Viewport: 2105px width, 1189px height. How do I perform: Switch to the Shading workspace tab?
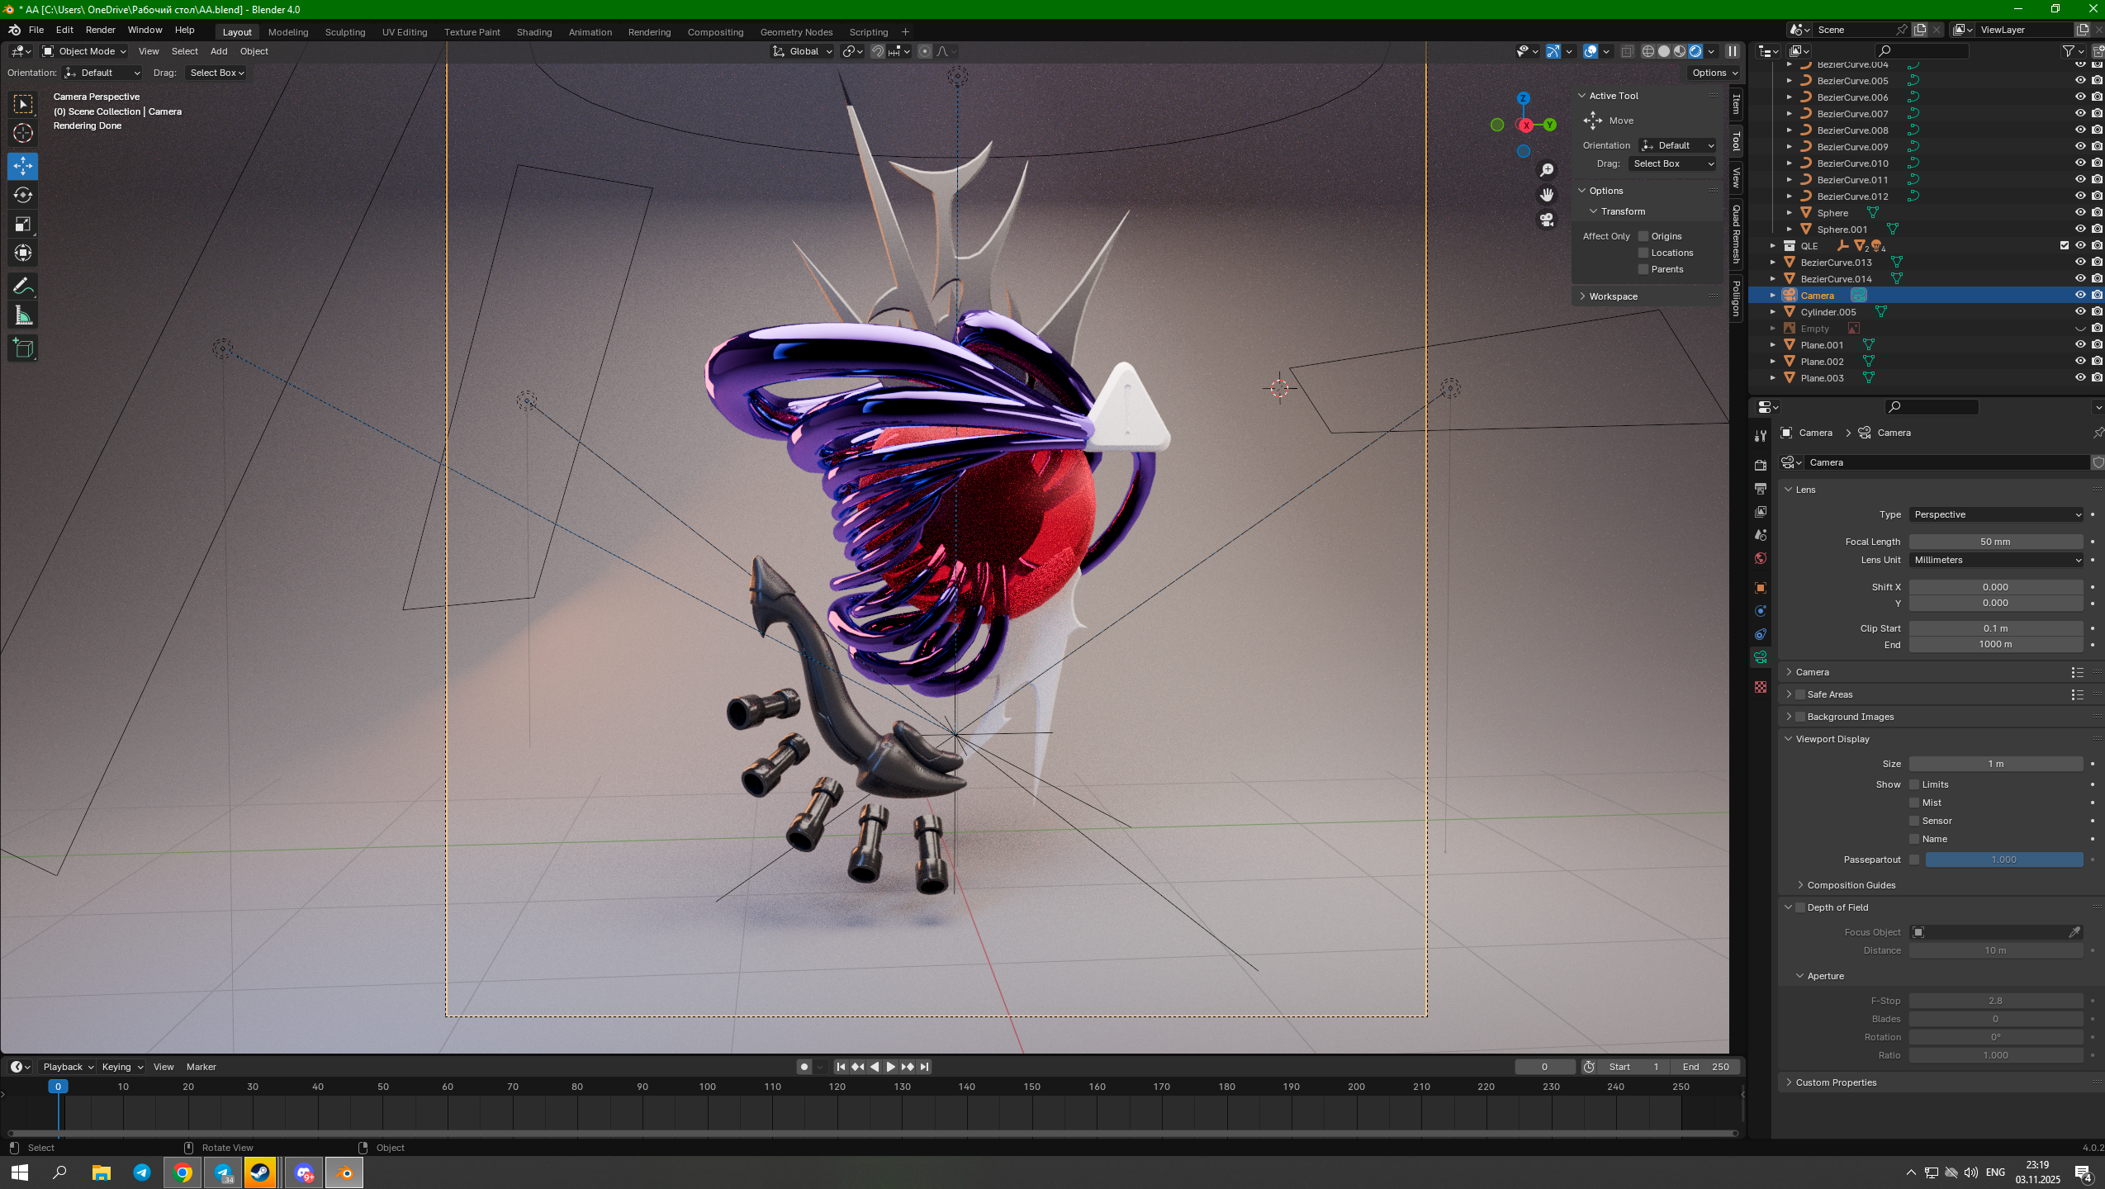pos(533,31)
